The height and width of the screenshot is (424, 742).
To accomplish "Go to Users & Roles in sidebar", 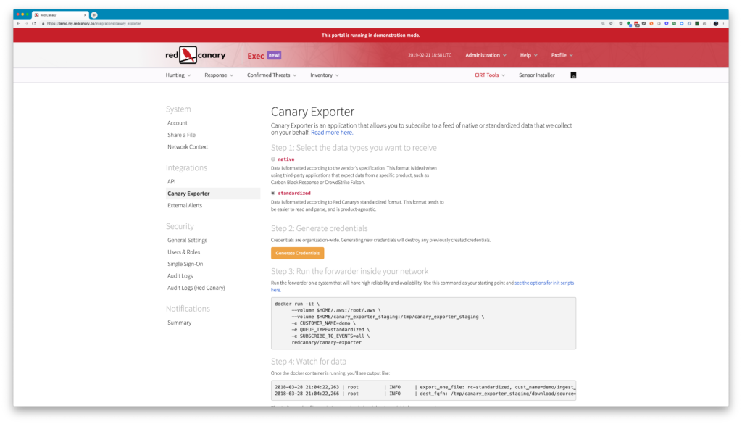I will pos(185,252).
